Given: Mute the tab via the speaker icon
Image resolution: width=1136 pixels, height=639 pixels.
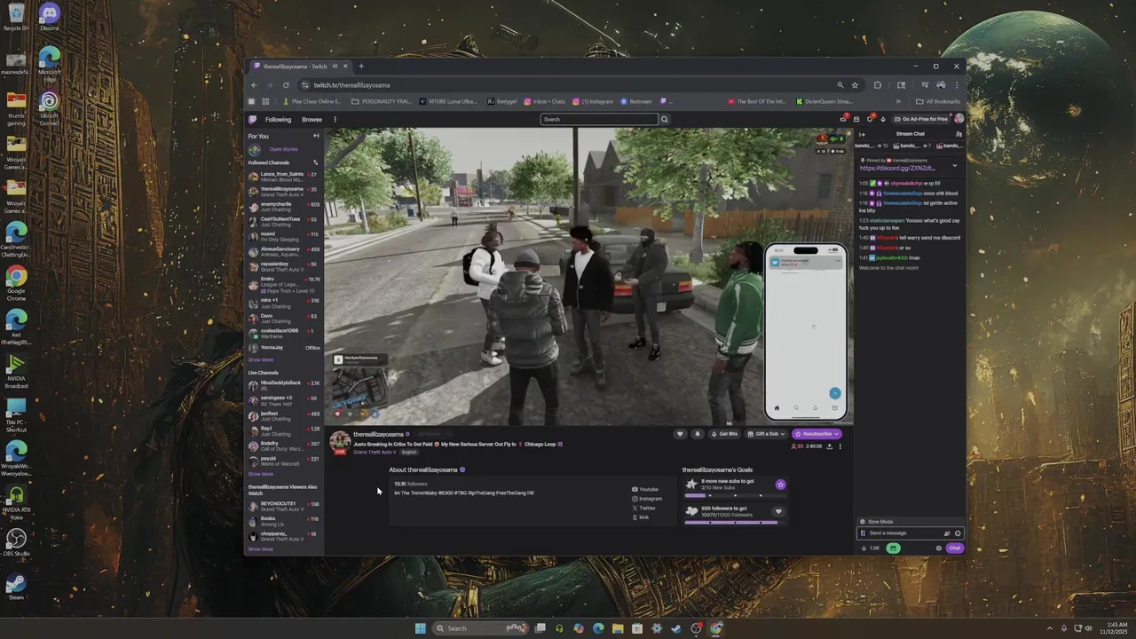Looking at the screenshot, I should pos(333,66).
